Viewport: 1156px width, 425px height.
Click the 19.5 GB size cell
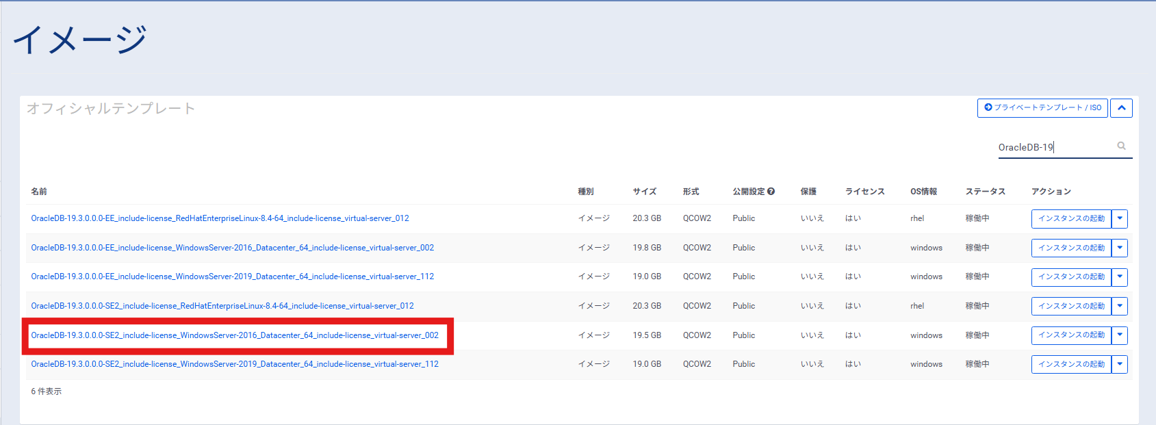pyautogui.click(x=647, y=335)
